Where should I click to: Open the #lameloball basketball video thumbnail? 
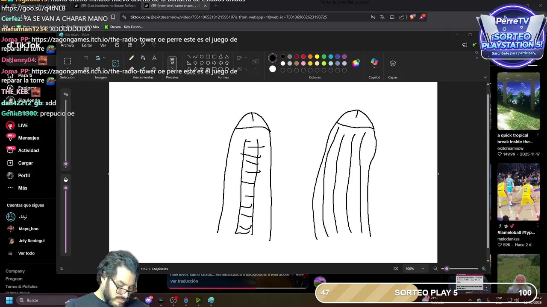point(518,191)
